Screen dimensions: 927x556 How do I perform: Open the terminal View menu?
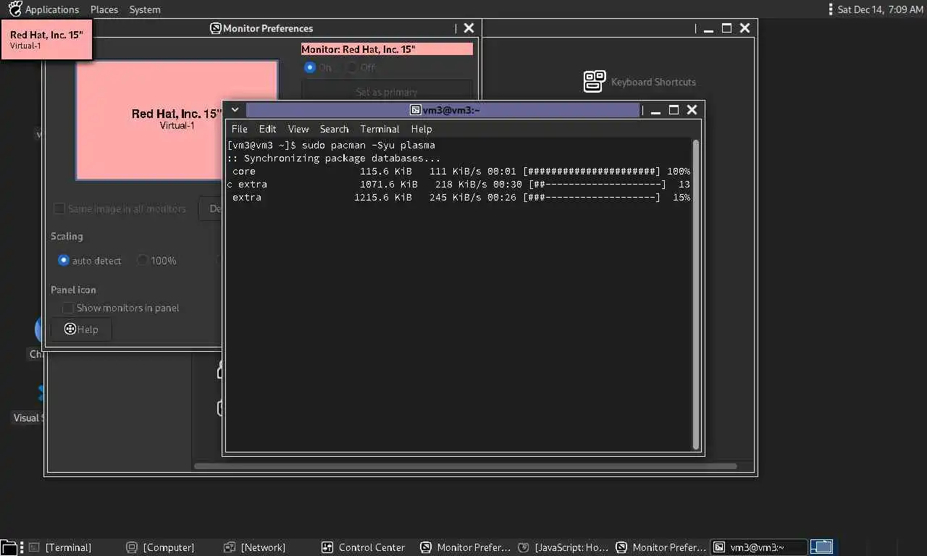point(298,129)
